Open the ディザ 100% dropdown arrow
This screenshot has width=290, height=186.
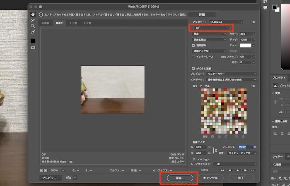pyautogui.click(x=254, y=40)
